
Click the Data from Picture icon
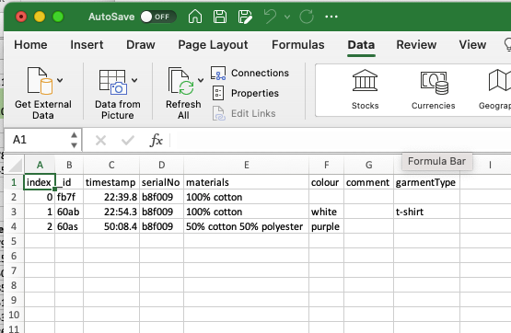coord(113,82)
